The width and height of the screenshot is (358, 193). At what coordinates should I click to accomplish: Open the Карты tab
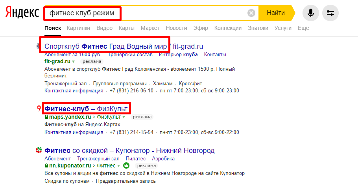tap(127, 28)
